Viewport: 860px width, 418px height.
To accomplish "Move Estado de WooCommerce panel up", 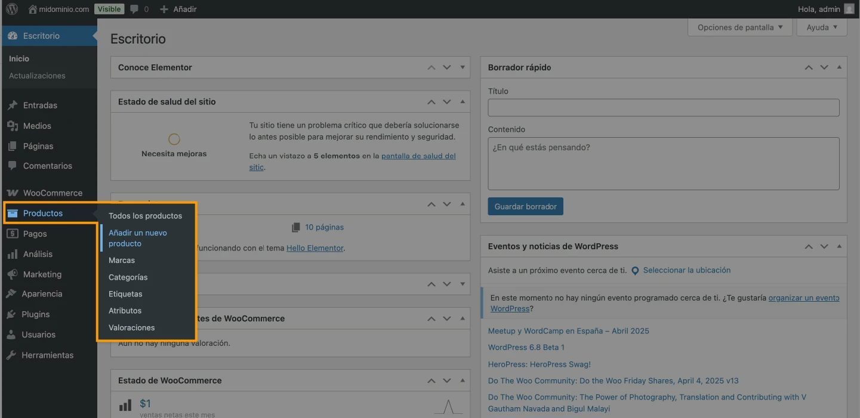I will pyautogui.click(x=431, y=380).
